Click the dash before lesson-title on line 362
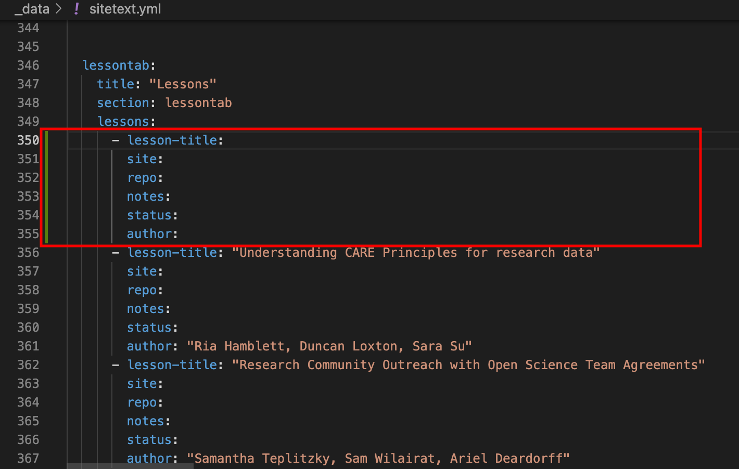739x469 pixels. click(116, 365)
